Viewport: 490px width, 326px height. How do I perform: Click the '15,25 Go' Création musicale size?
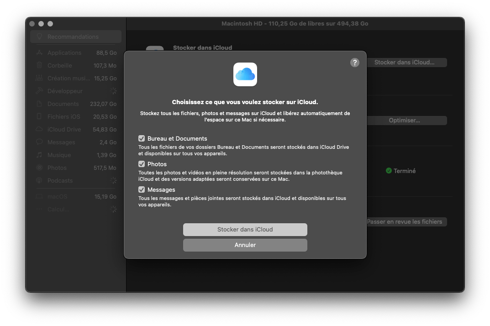105,79
